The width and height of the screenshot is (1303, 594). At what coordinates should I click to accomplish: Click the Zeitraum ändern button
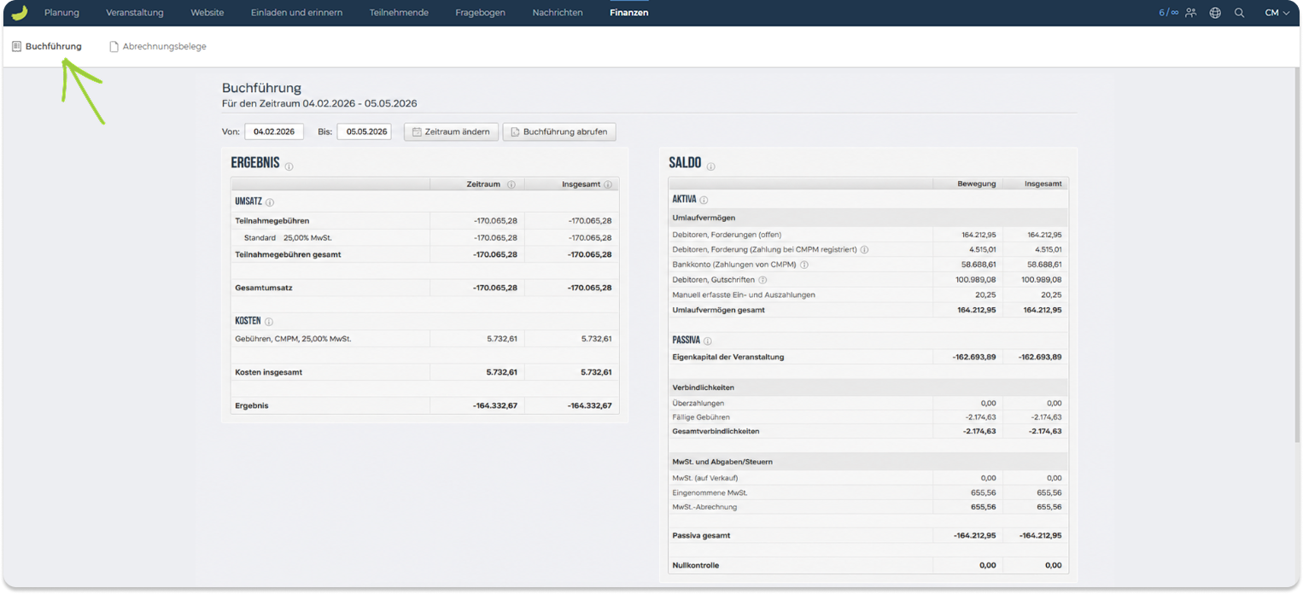pos(451,131)
